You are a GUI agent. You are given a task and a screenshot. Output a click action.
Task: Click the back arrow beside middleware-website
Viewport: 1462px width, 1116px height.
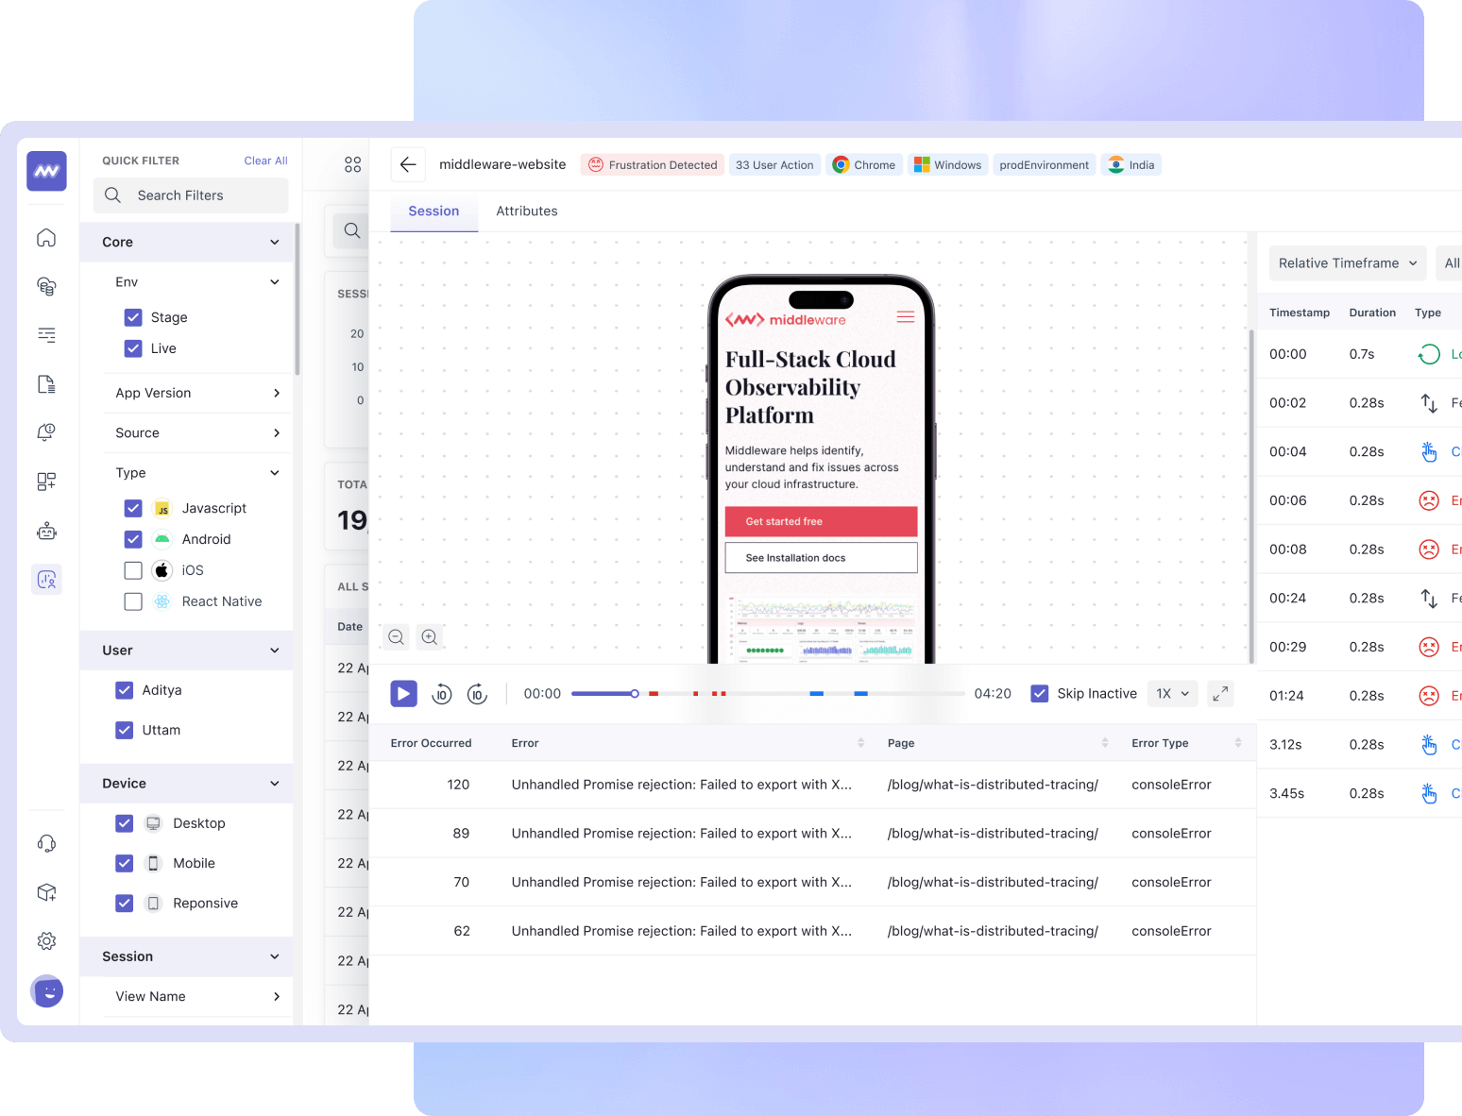pos(408,164)
